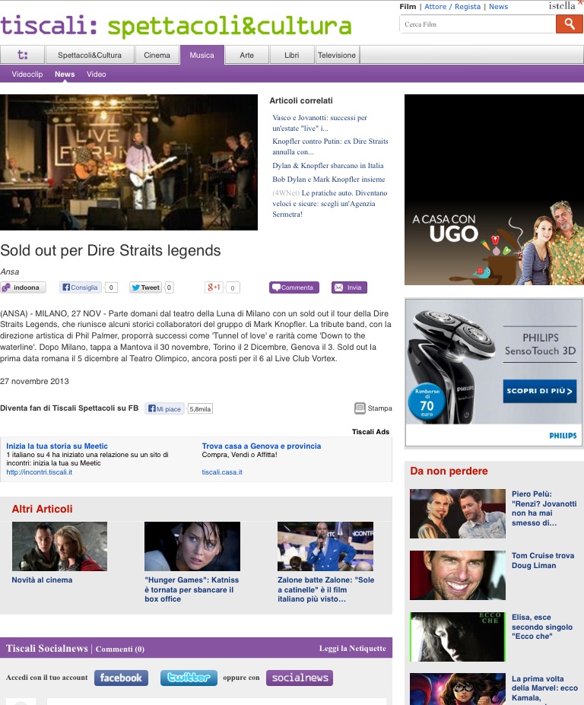The image size is (584, 705).
Task: Share article via indoona button
Action: click(x=24, y=287)
